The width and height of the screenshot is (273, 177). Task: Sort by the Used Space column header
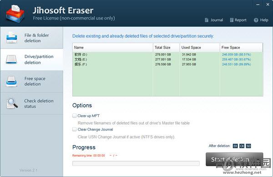(x=200, y=47)
